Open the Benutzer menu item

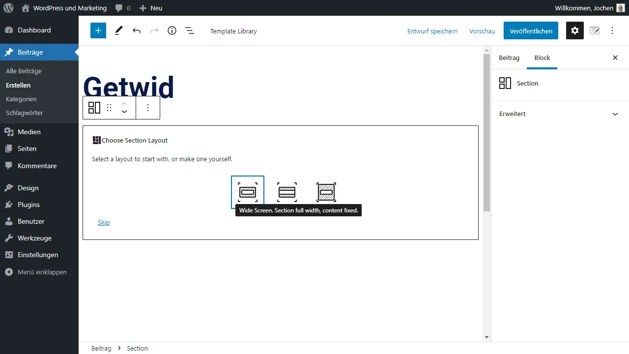pos(39,221)
